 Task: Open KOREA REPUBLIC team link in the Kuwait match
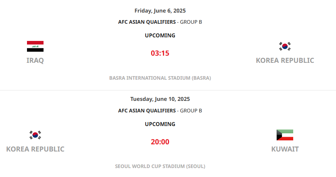(35, 149)
